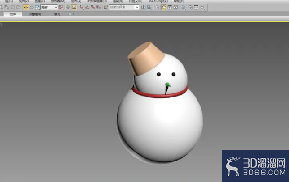Open the 视图(V) menu

point(24,1)
